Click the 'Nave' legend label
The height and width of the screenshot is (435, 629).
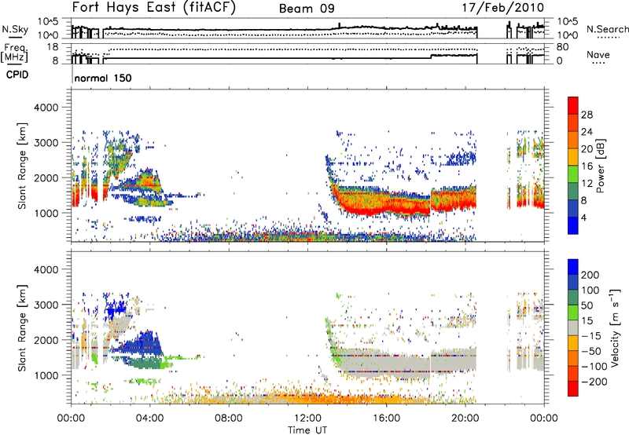tap(598, 54)
